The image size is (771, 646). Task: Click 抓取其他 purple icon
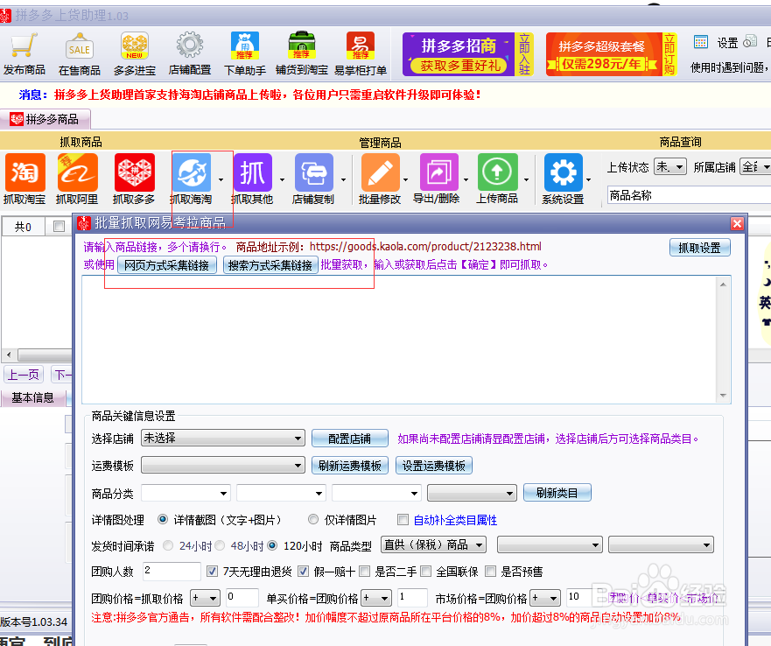click(x=253, y=172)
